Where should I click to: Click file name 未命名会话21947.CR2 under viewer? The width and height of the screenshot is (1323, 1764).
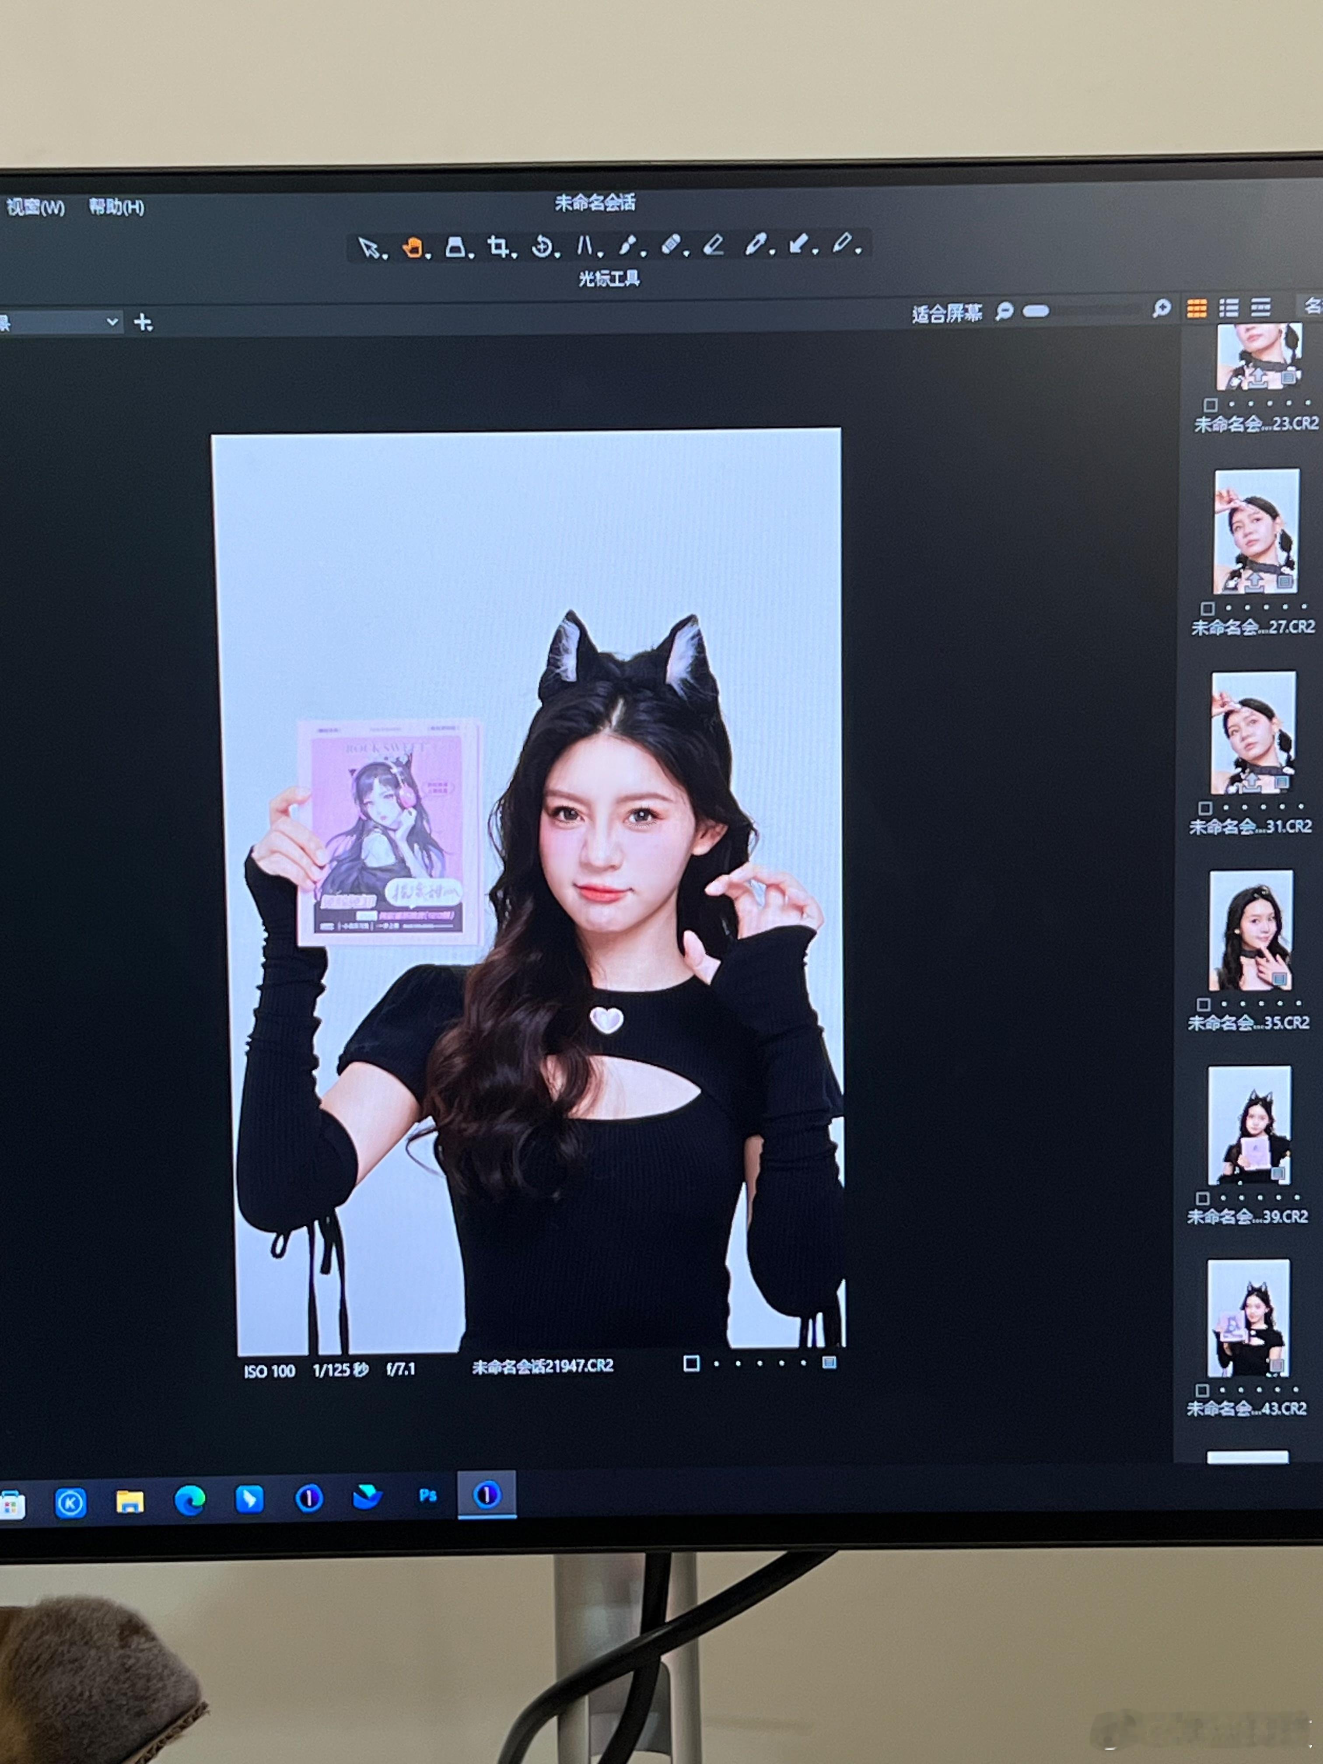[542, 1366]
